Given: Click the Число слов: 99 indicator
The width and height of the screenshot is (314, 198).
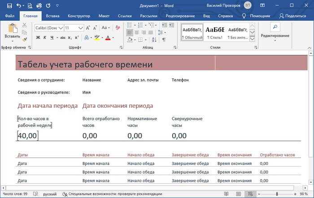Looking at the screenshot, I should point(15,194).
